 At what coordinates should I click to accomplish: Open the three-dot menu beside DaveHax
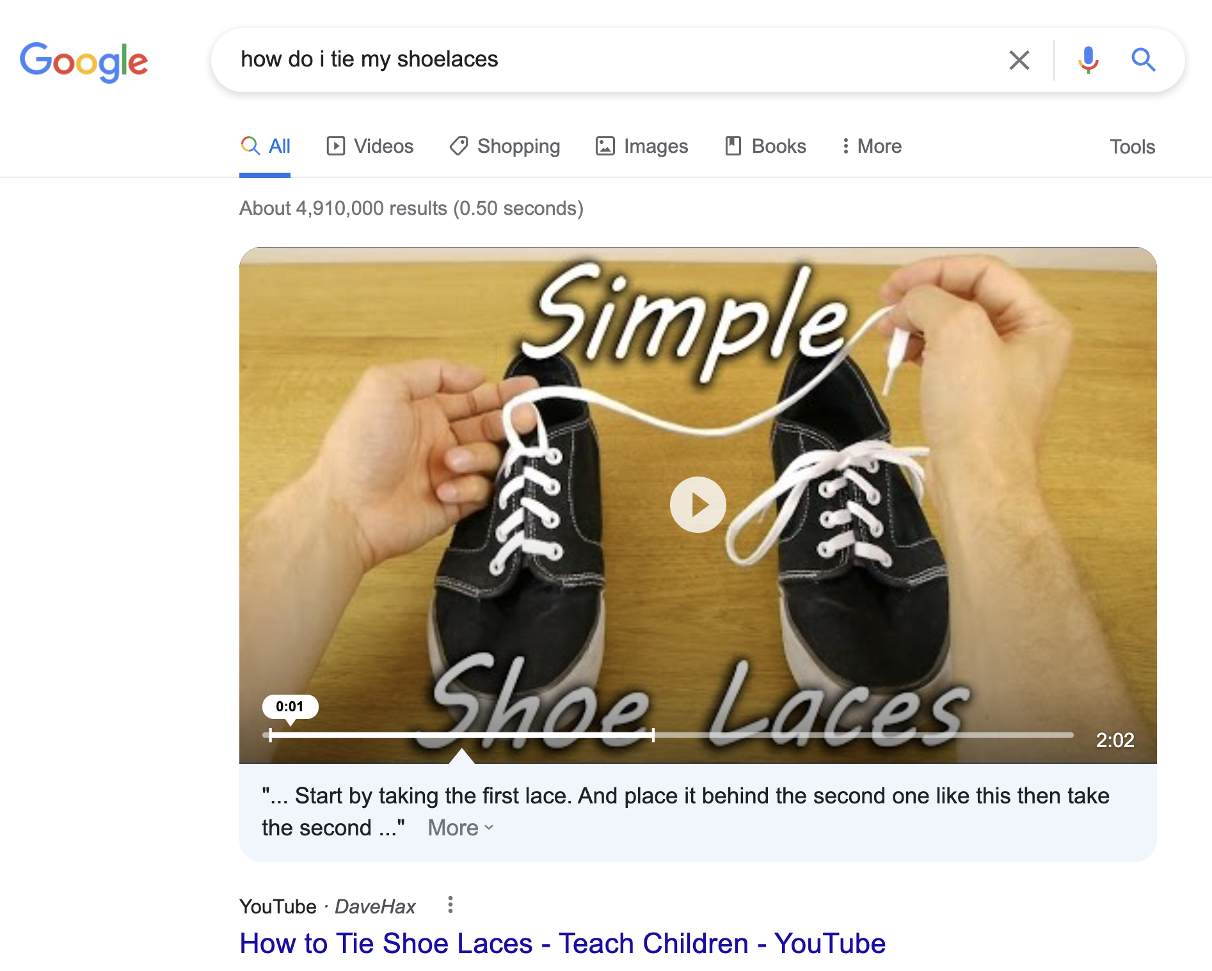451,904
